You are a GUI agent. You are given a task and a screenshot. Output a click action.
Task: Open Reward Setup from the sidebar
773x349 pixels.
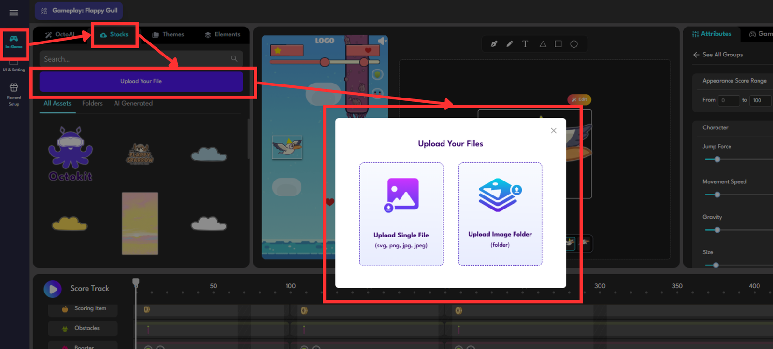14,94
